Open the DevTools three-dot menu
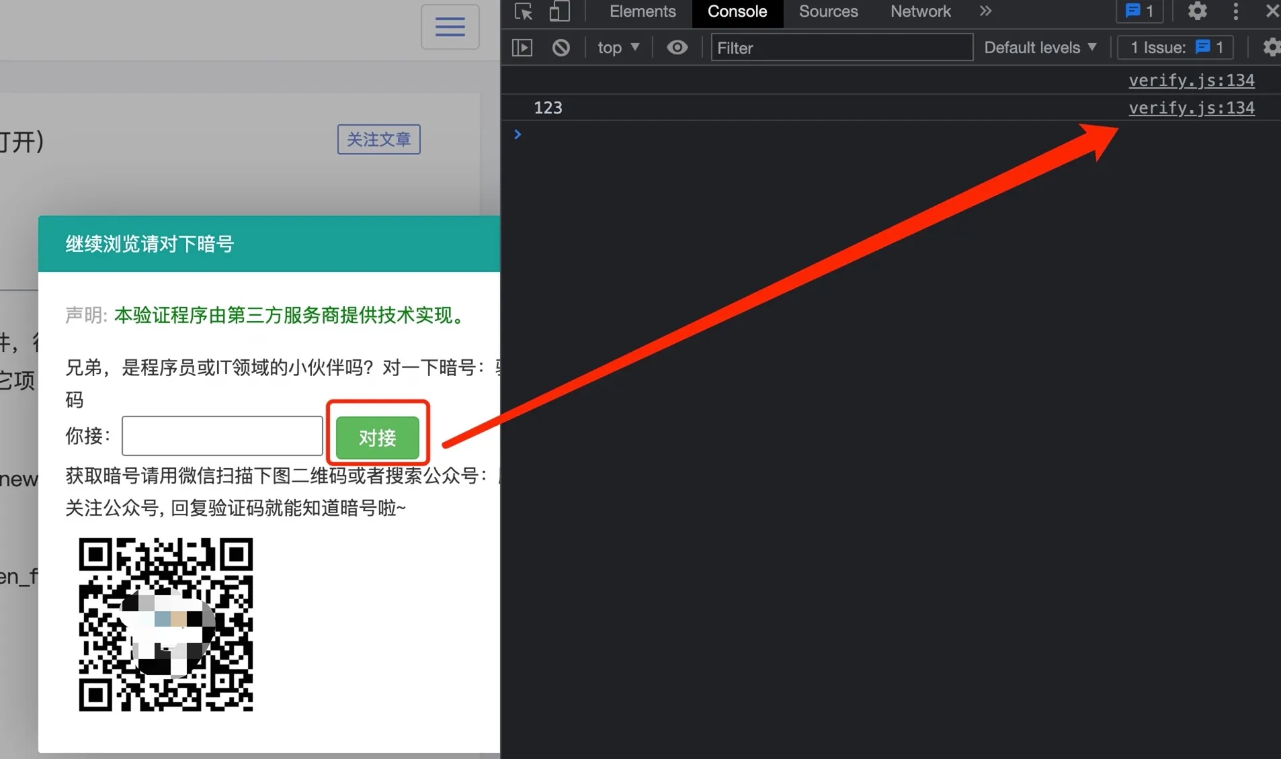Image resolution: width=1281 pixels, height=759 pixels. (1235, 11)
